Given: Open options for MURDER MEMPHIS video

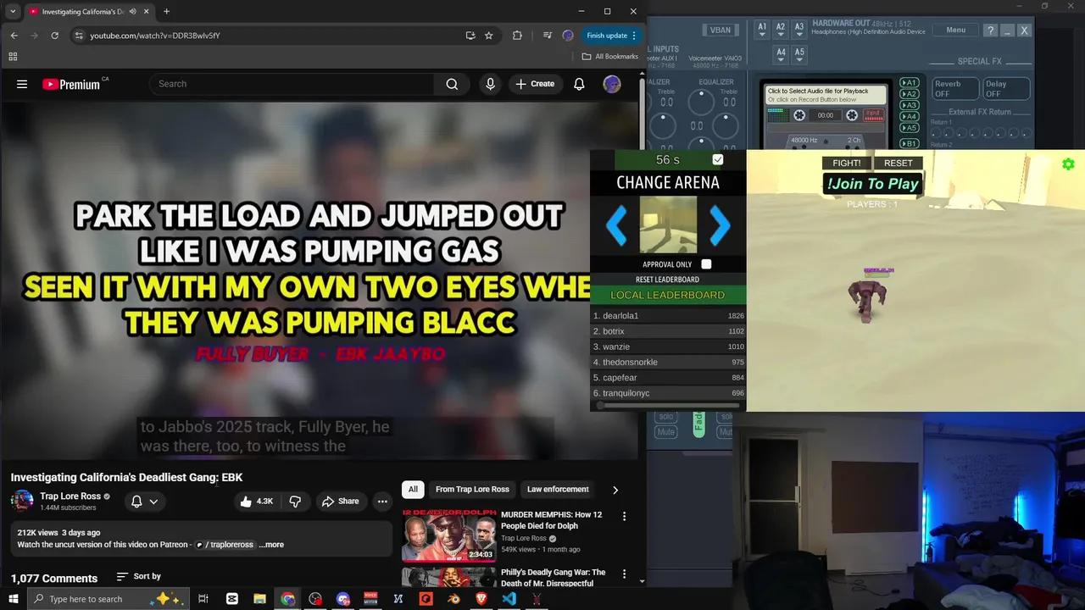Looking at the screenshot, I should click(x=625, y=516).
